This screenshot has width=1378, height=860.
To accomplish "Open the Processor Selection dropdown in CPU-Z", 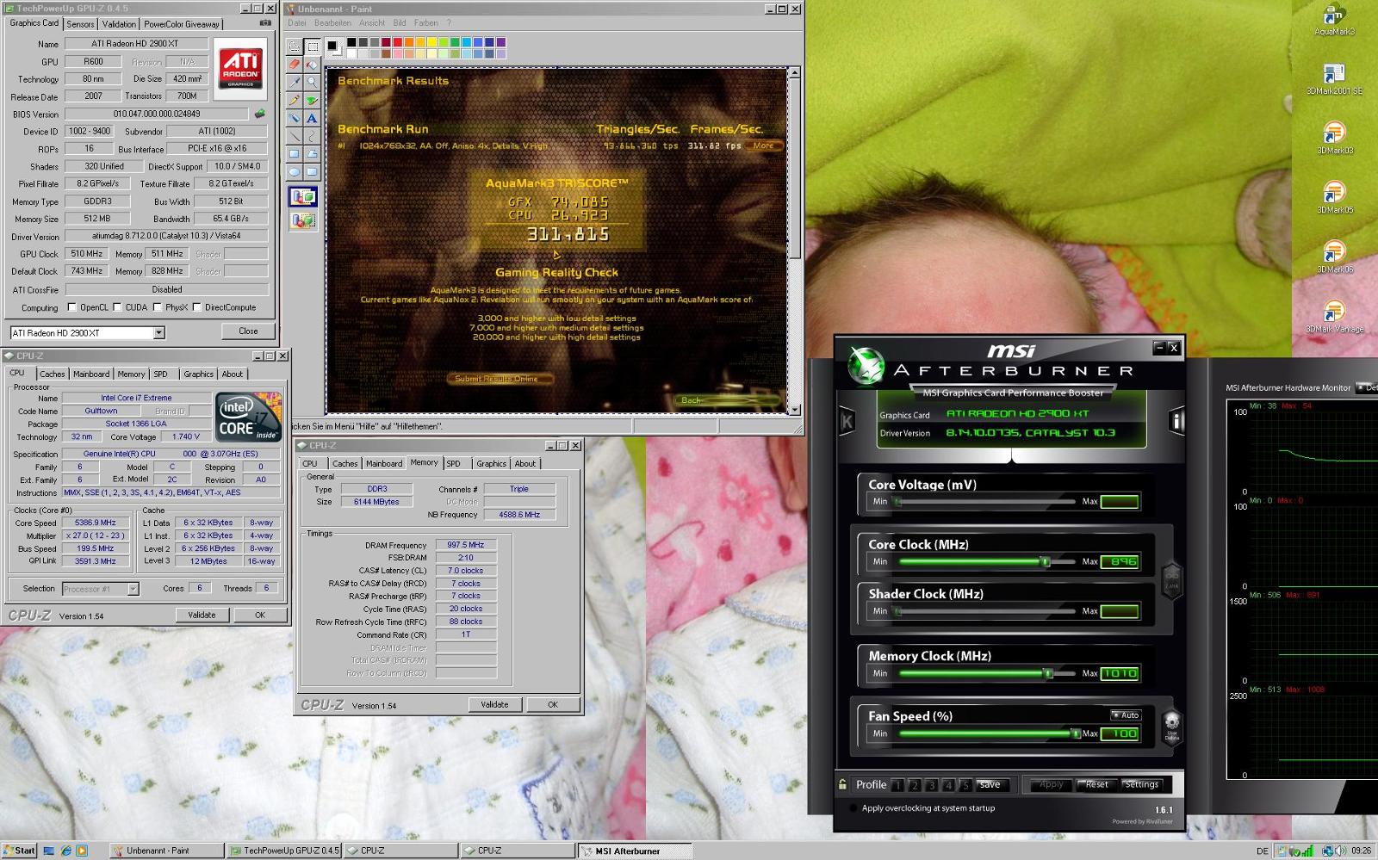I will [133, 589].
